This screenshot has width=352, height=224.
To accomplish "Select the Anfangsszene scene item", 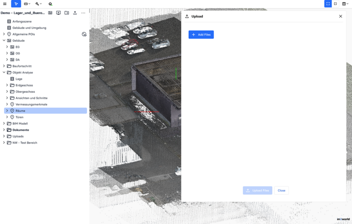I will tap(22, 21).
